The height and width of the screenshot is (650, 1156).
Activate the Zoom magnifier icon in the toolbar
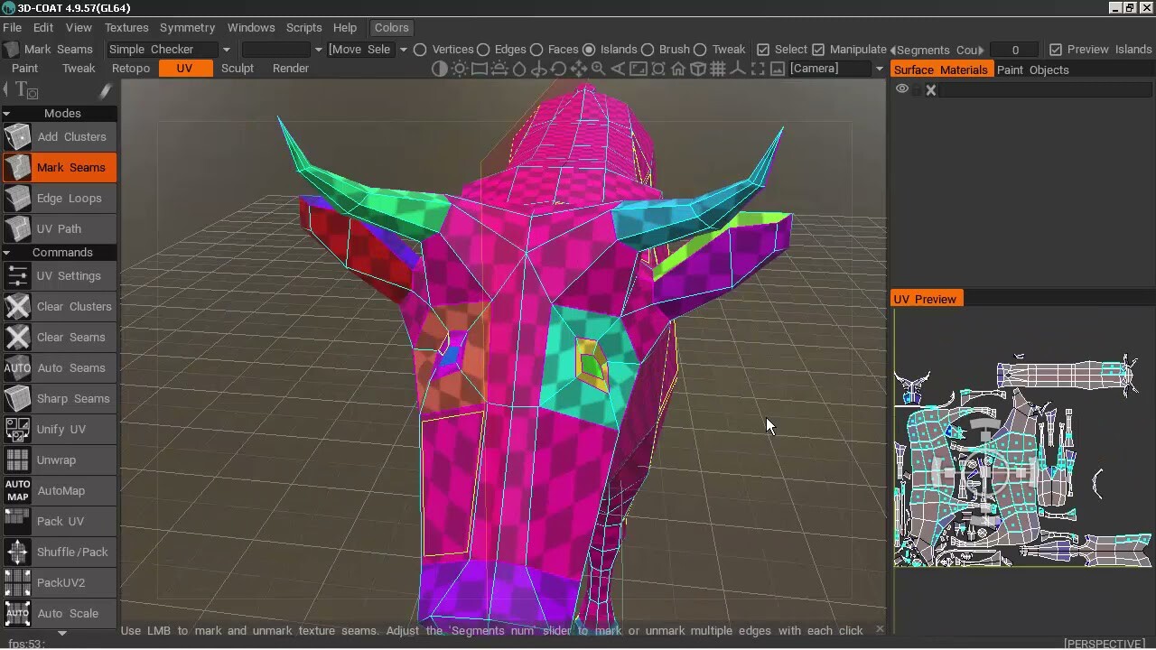pyautogui.click(x=599, y=69)
